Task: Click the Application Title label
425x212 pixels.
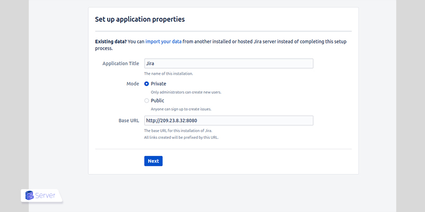Action: pyautogui.click(x=121, y=64)
